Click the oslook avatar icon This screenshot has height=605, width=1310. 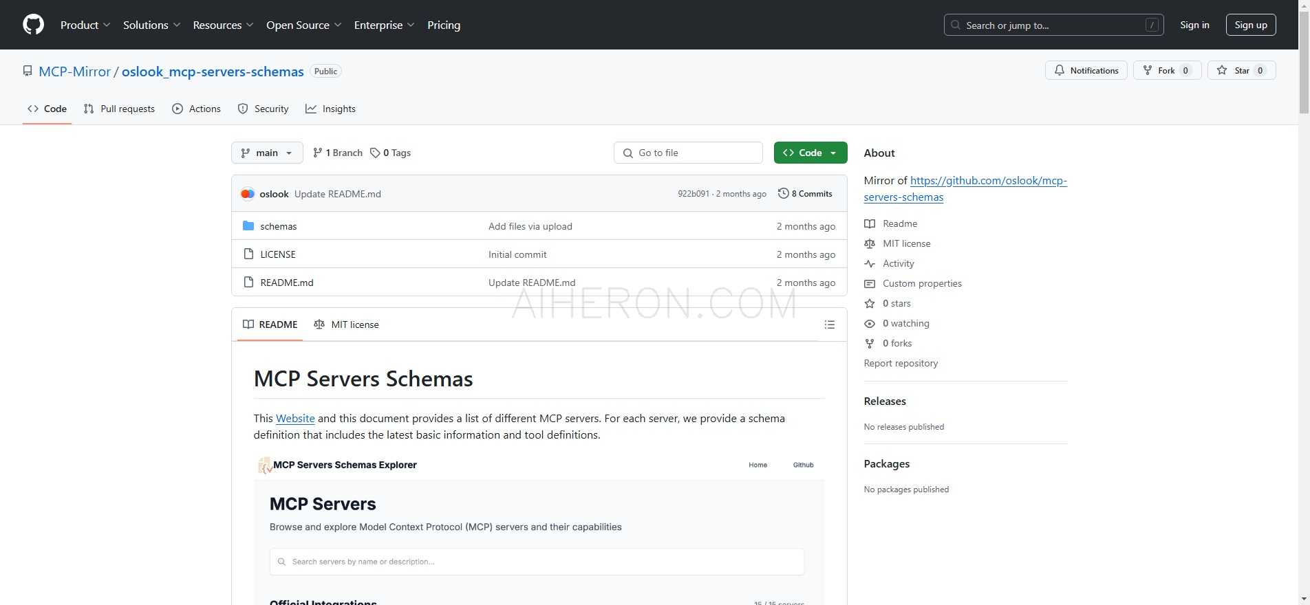[x=248, y=194]
